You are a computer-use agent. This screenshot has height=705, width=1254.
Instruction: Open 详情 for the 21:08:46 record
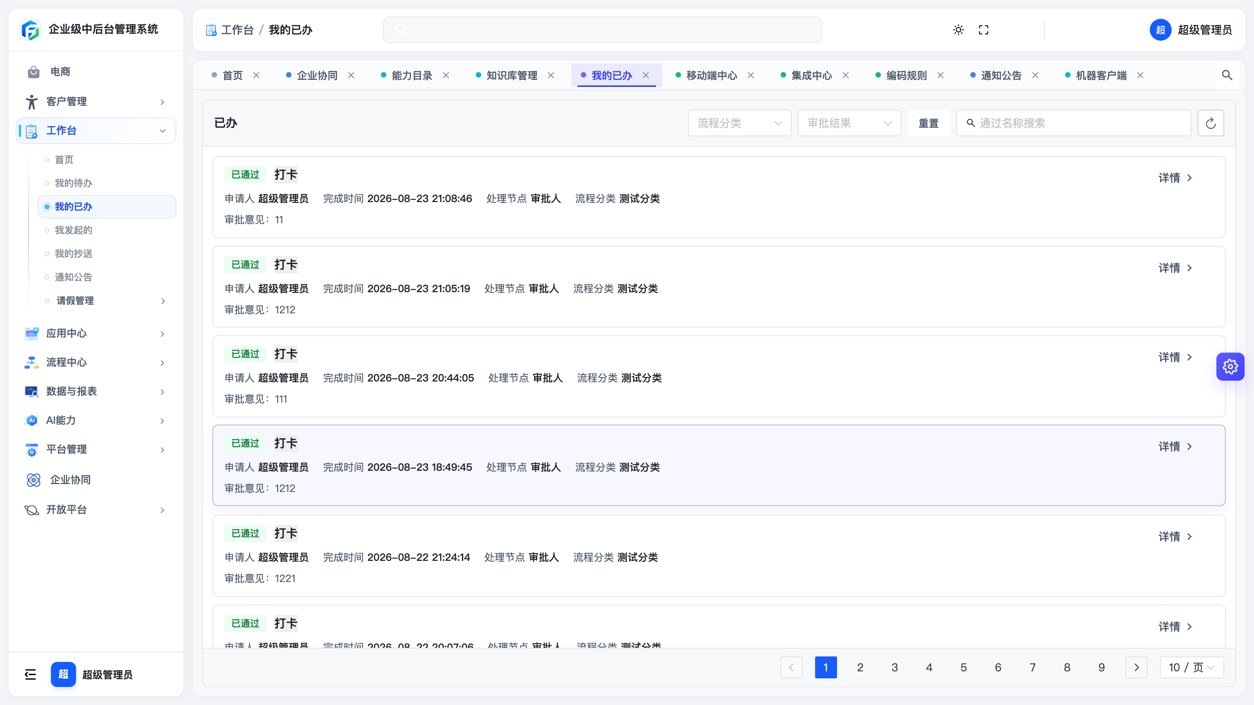(x=1175, y=178)
